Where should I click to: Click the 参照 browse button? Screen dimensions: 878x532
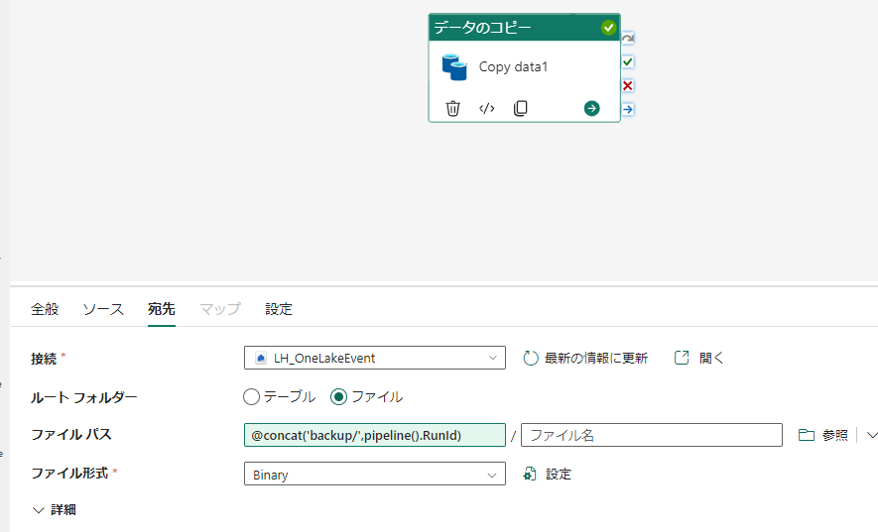823,435
